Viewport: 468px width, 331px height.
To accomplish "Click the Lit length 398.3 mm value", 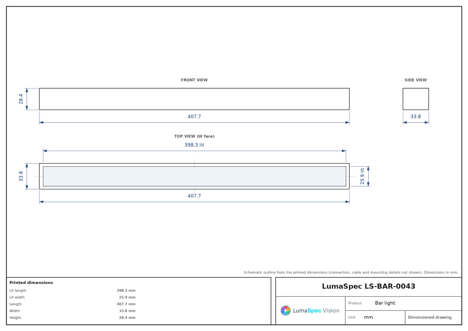I will (126, 290).
